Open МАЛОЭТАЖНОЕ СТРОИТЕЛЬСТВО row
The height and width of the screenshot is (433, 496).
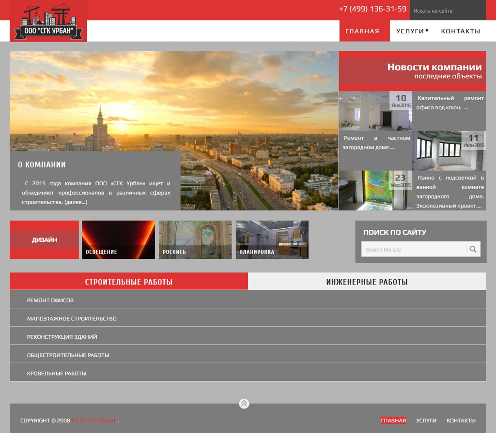coord(248,318)
